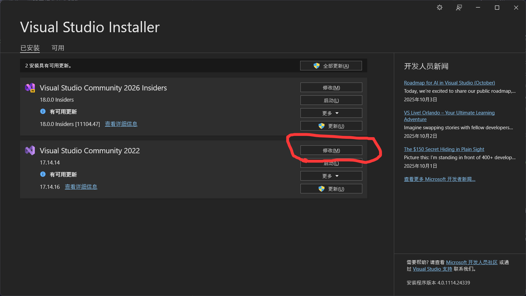Expand 更多 dropdown for Visual Studio 2026 Insiders
Viewport: 526px width, 296px height.
[x=331, y=113]
